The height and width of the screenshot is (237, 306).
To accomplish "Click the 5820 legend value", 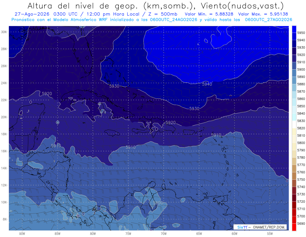I will (301, 128).
